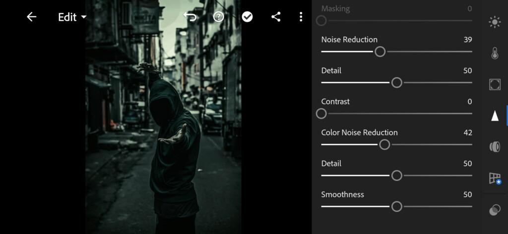Open the Geometry panel grid icon

[495, 178]
